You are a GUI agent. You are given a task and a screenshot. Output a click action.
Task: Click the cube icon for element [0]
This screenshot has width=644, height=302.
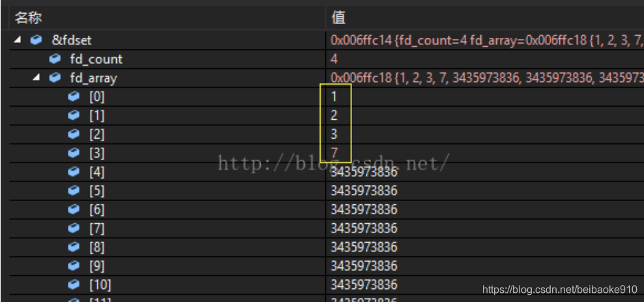click(74, 96)
